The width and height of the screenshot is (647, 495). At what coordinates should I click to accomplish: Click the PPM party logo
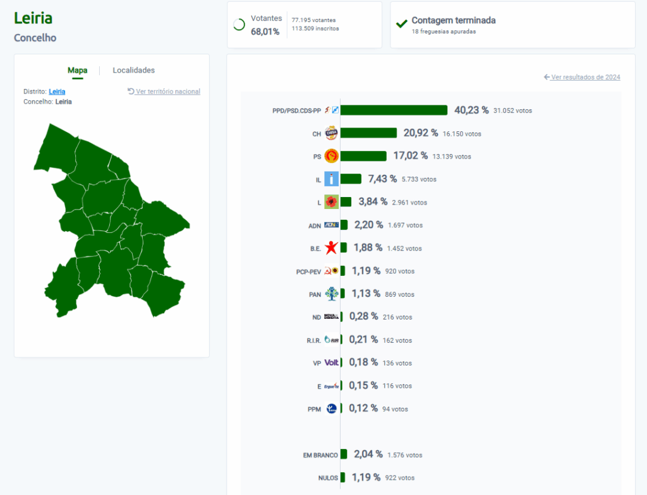(331, 409)
